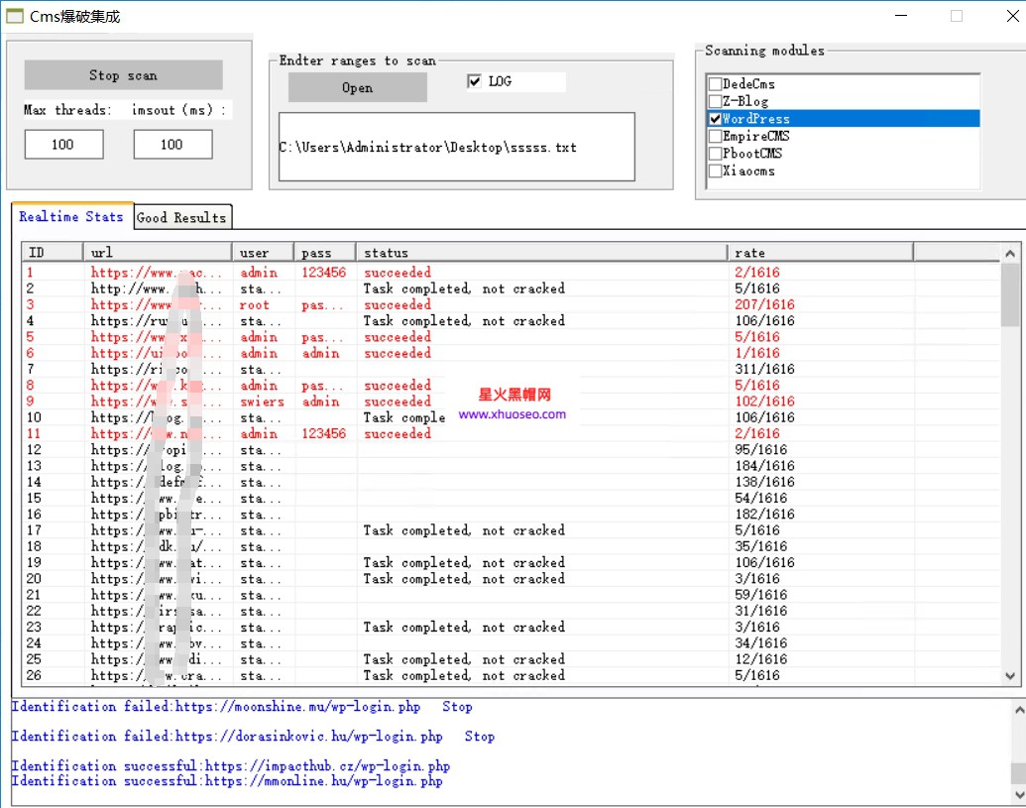Viewport: 1026px width, 808px height.
Task: Sort by the url column header
Action: [x=158, y=253]
